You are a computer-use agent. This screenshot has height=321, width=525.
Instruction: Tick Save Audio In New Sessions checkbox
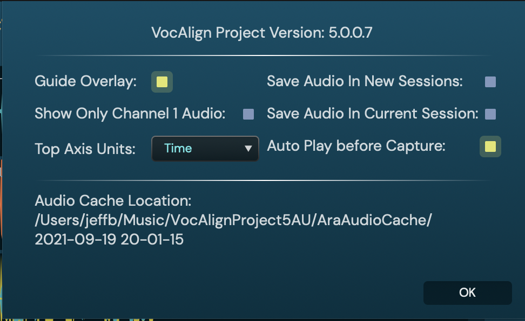(490, 82)
